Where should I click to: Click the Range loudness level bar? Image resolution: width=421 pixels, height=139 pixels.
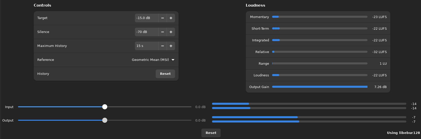coord(320,63)
